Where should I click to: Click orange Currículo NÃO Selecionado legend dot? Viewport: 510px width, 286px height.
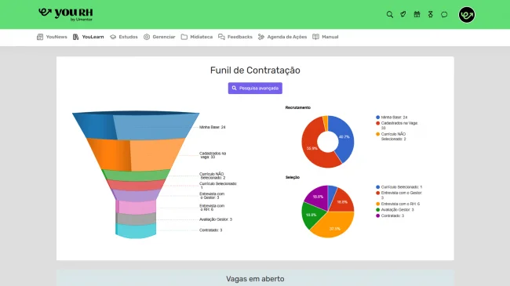pyautogui.click(x=377, y=134)
